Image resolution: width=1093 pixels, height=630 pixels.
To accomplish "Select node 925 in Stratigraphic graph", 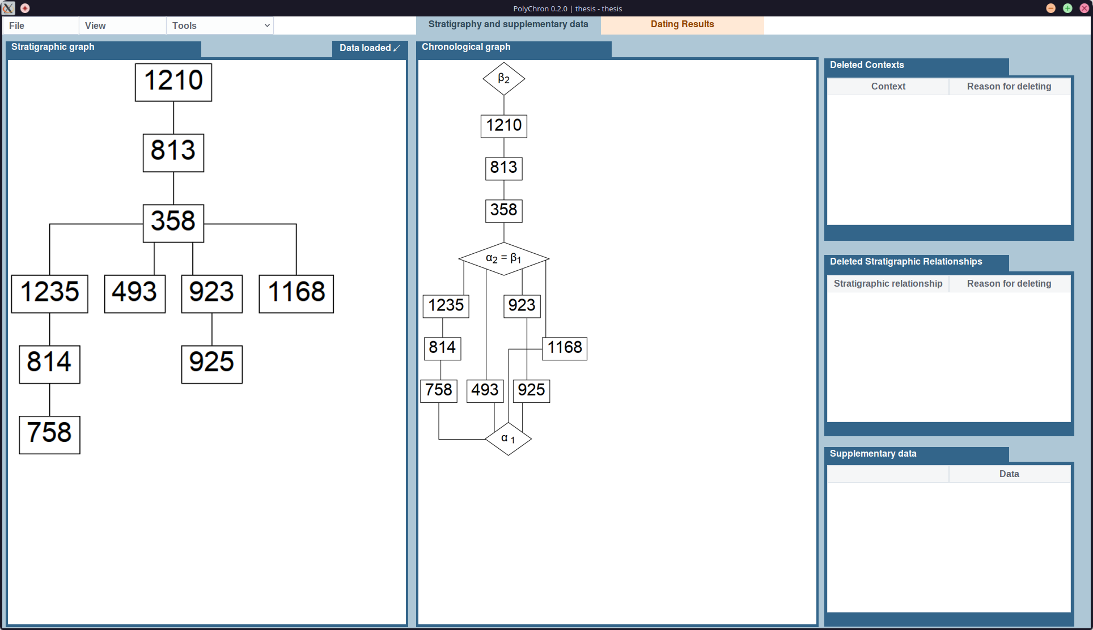I will coord(212,364).
